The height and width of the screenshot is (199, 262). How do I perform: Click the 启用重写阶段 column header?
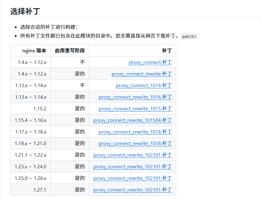tap(70, 51)
